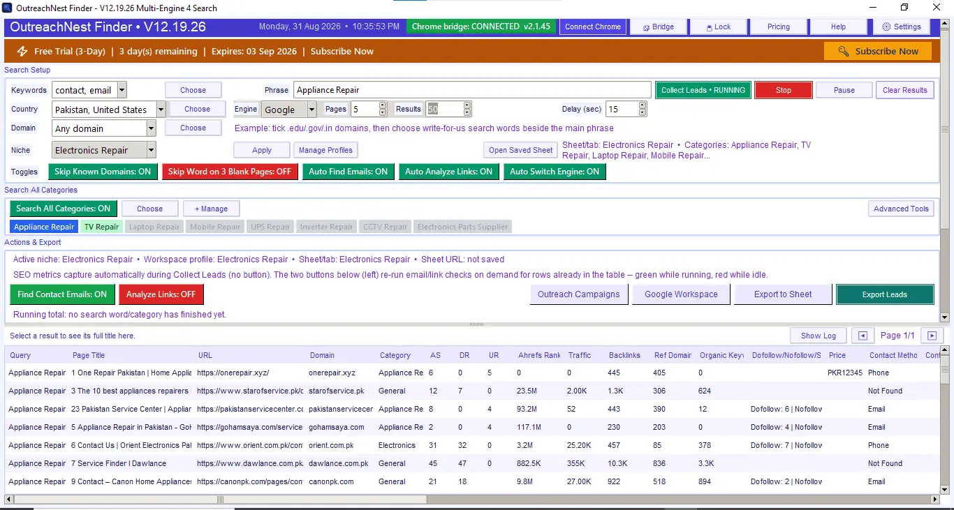
Task: Toggle Skip Known Domains
Action: pos(103,172)
